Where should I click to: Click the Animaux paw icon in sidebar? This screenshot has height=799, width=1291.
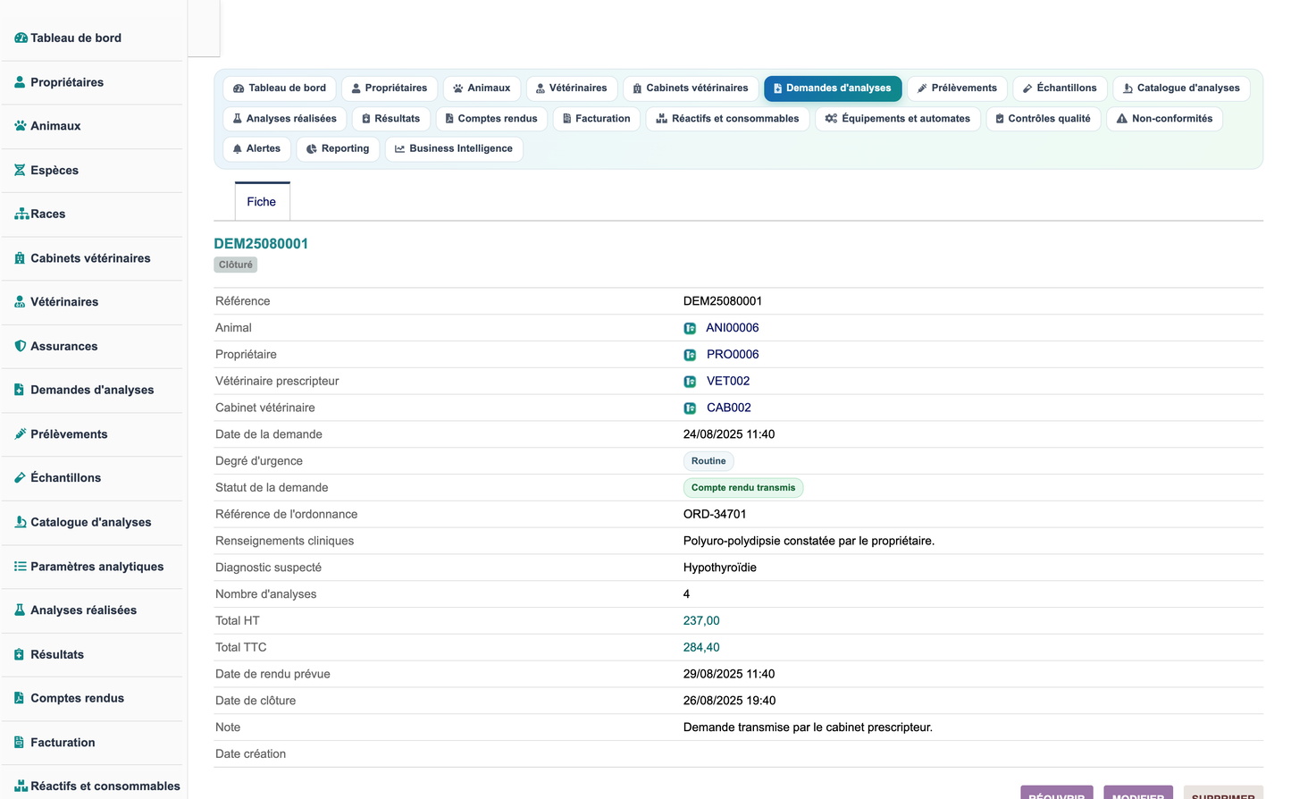point(20,126)
